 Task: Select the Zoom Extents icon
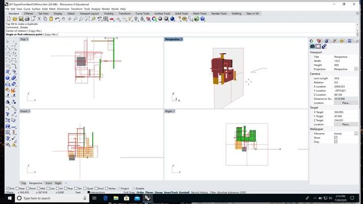tap(87, 19)
